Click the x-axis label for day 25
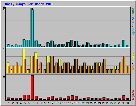 (104, 103)
